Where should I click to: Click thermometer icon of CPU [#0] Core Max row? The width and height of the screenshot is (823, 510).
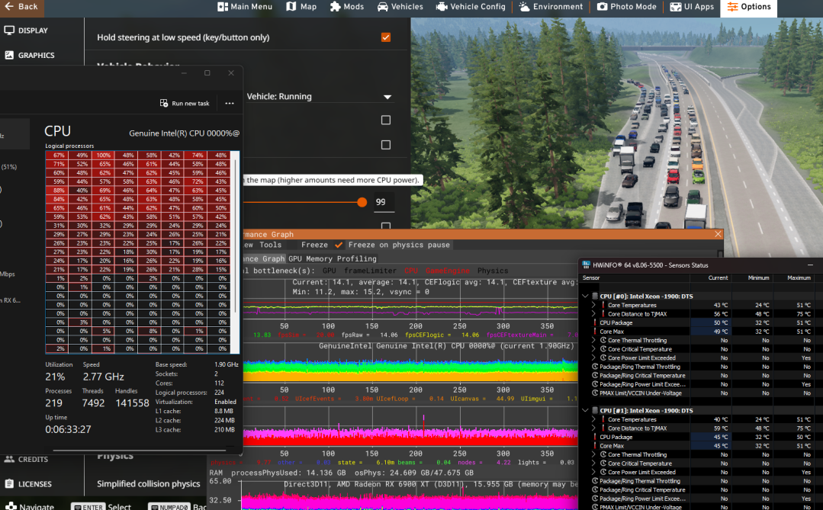click(x=595, y=332)
